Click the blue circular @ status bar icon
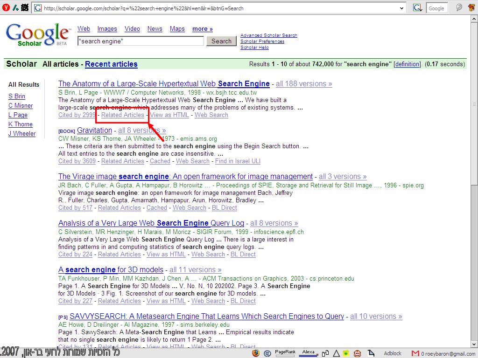 267,353
